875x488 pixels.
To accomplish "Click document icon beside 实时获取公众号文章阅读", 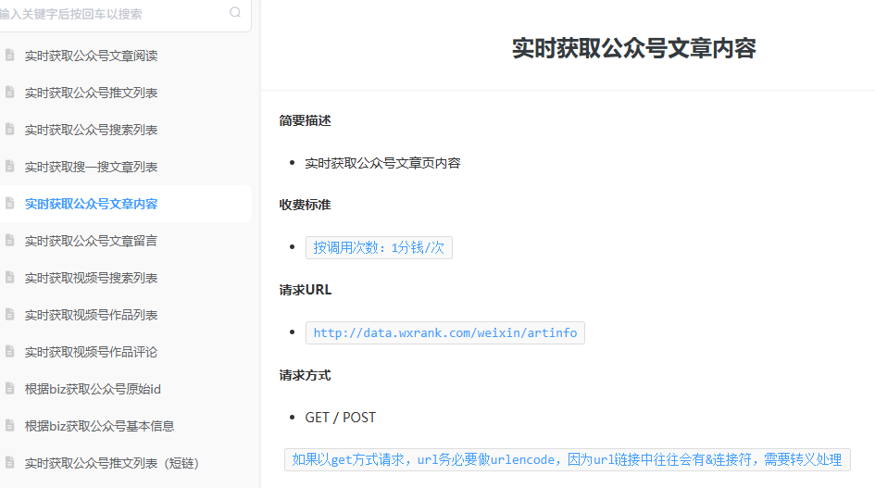I will pyautogui.click(x=9, y=56).
